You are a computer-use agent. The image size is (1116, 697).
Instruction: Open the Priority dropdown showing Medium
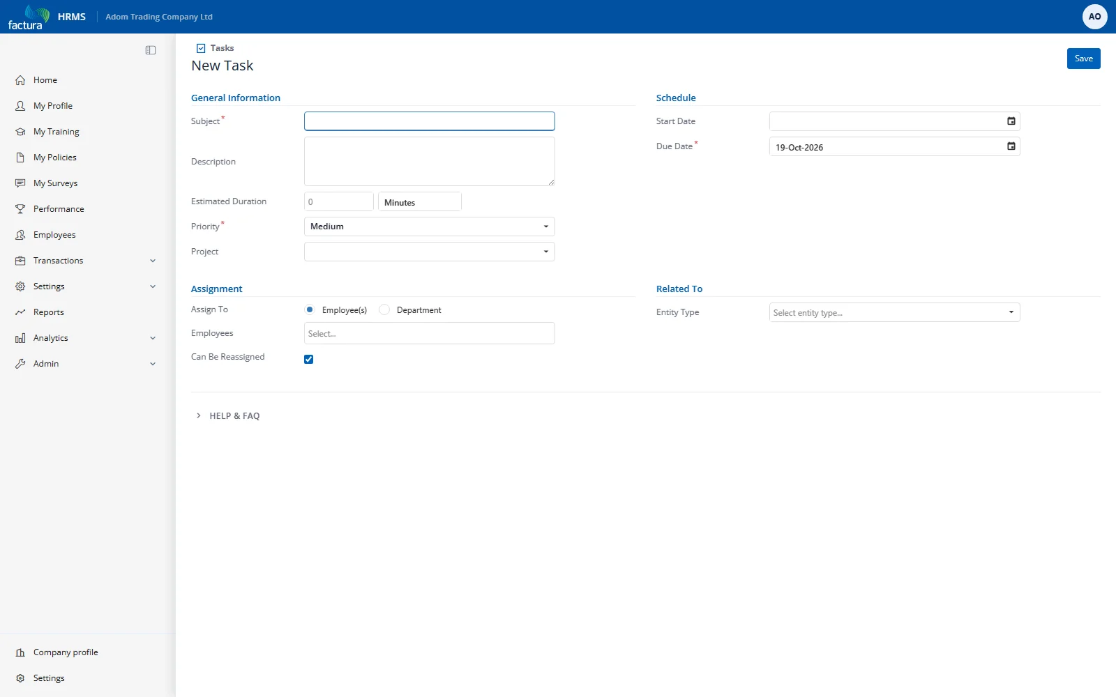tap(430, 227)
